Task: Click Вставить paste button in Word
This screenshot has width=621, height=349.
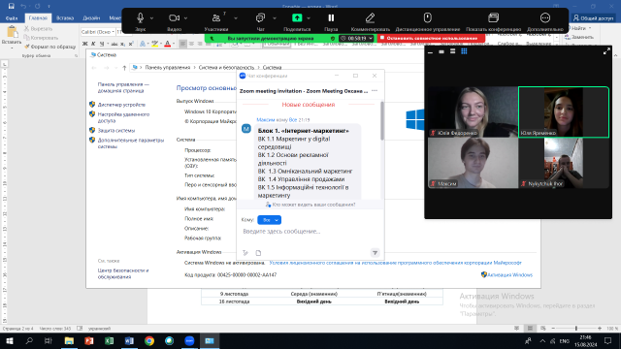Action: [x=12, y=36]
